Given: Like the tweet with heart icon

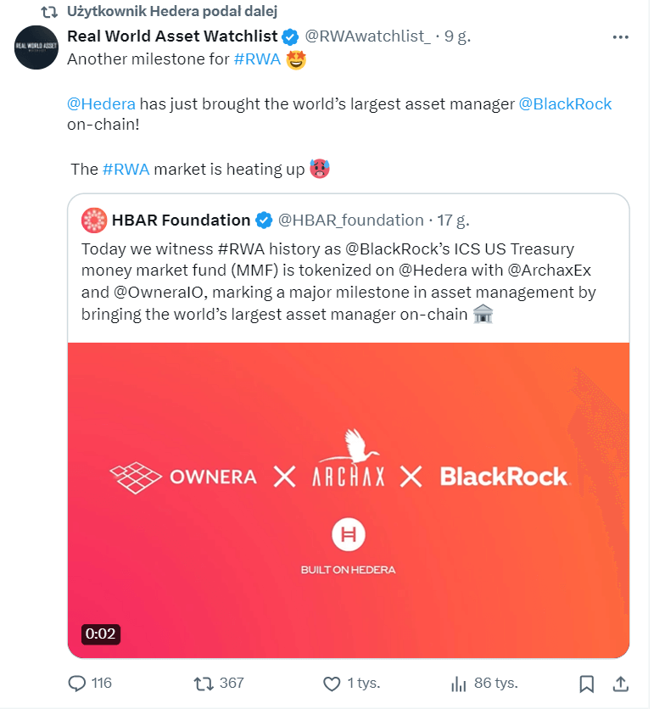Looking at the screenshot, I should pyautogui.click(x=332, y=683).
